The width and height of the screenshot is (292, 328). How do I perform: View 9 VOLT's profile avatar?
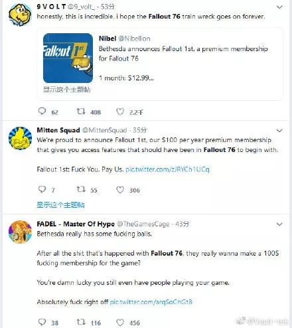(x=20, y=15)
